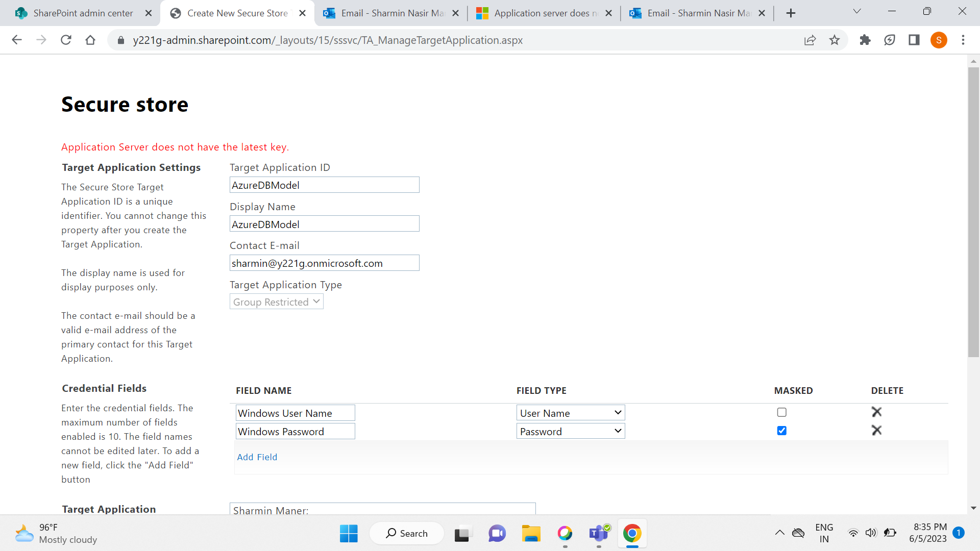980x551 pixels.
Task: Open File Explorer from the taskbar
Action: (531, 533)
